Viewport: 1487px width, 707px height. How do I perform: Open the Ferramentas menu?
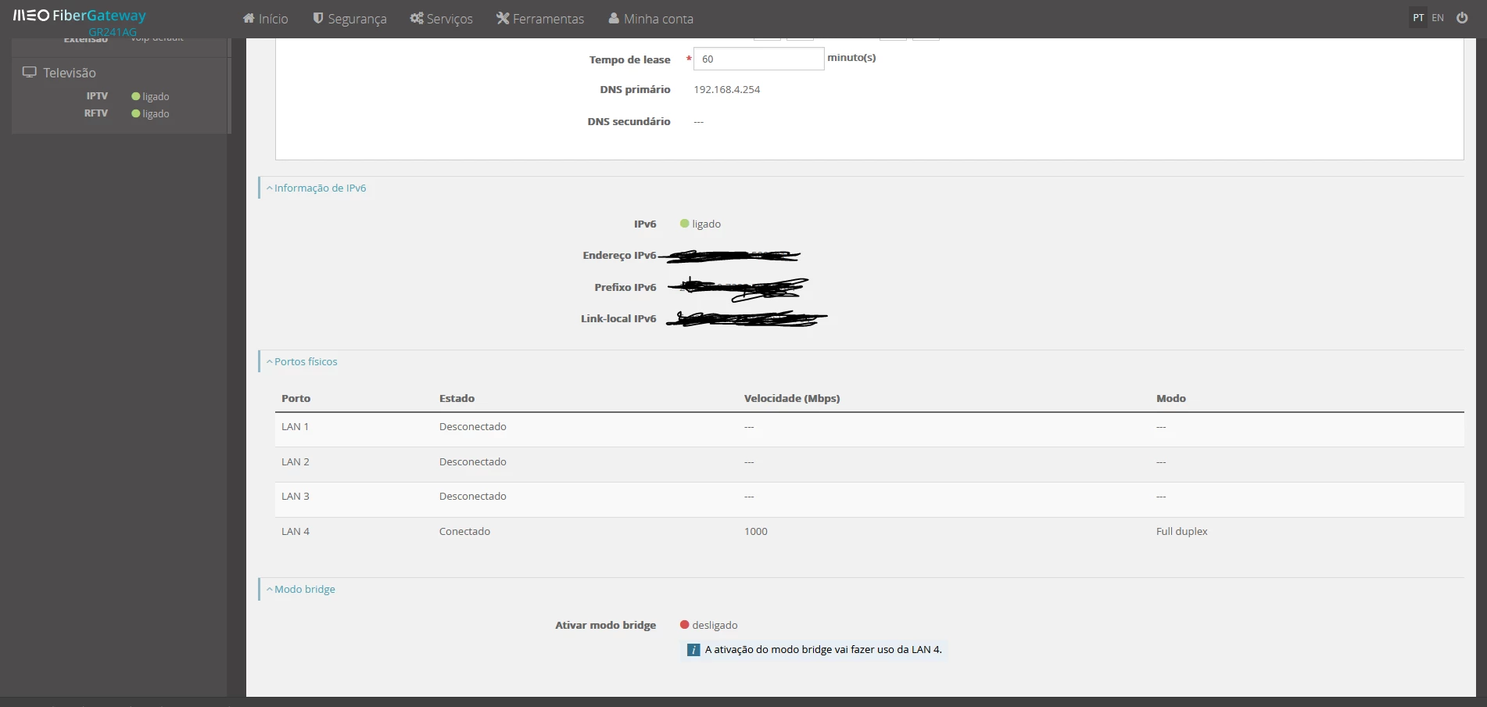click(540, 19)
